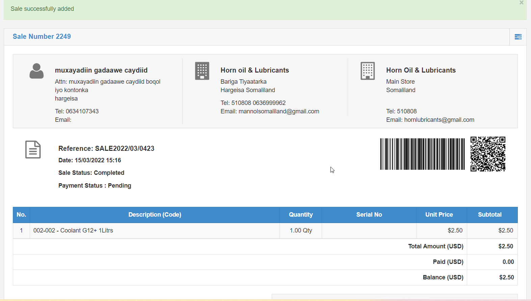The width and height of the screenshot is (531, 301).
Task: Click the 'Main Store' address line
Action: coord(400,82)
